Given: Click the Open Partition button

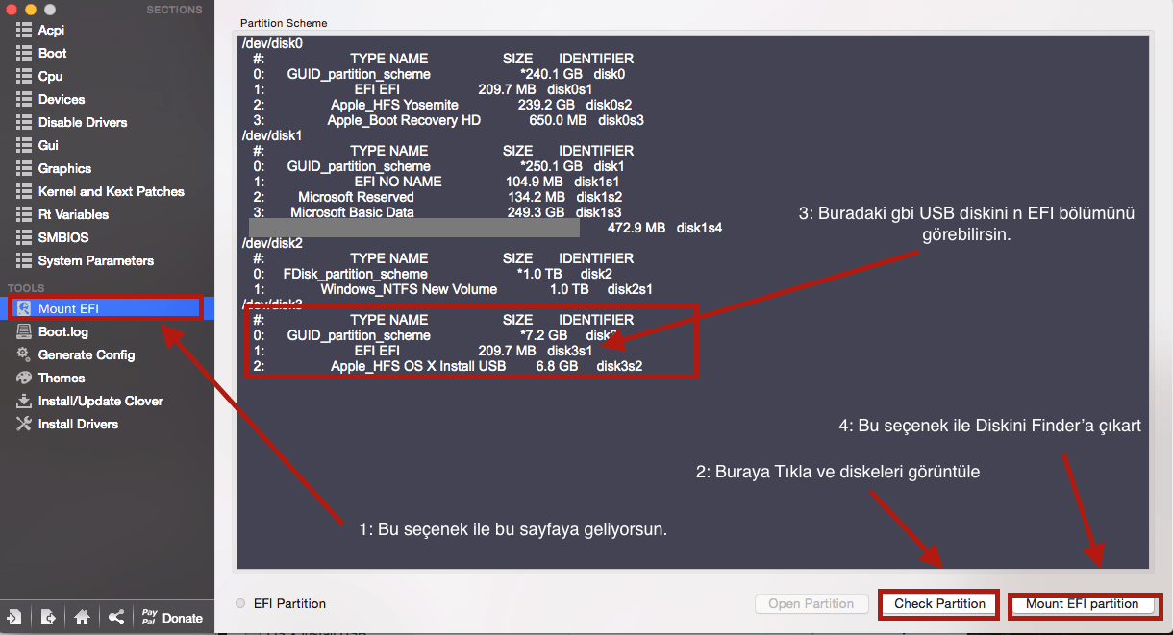Looking at the screenshot, I should coord(811,604).
